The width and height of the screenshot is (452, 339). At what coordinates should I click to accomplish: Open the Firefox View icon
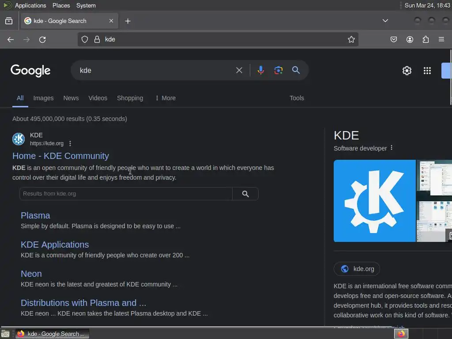click(x=9, y=21)
